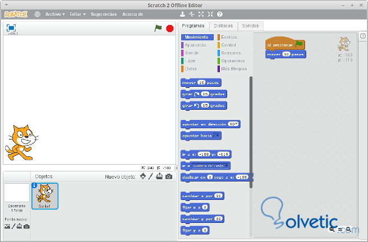Open window menu arrow in title bar
Screen dimensions: 368x242
point(7,5)
